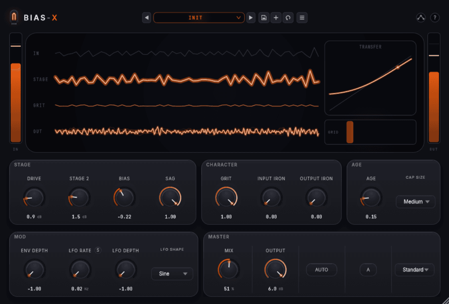Toggle the LFO Rate sync S button

[x=98, y=250]
